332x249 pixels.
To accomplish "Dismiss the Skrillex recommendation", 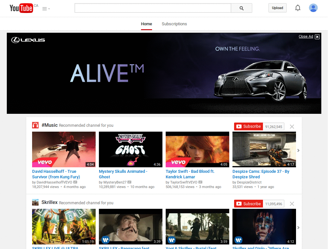I will tap(292, 204).
